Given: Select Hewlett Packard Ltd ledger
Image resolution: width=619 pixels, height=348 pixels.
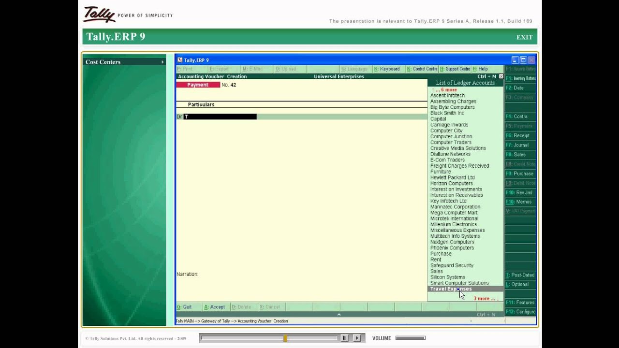Looking at the screenshot, I should [x=452, y=177].
